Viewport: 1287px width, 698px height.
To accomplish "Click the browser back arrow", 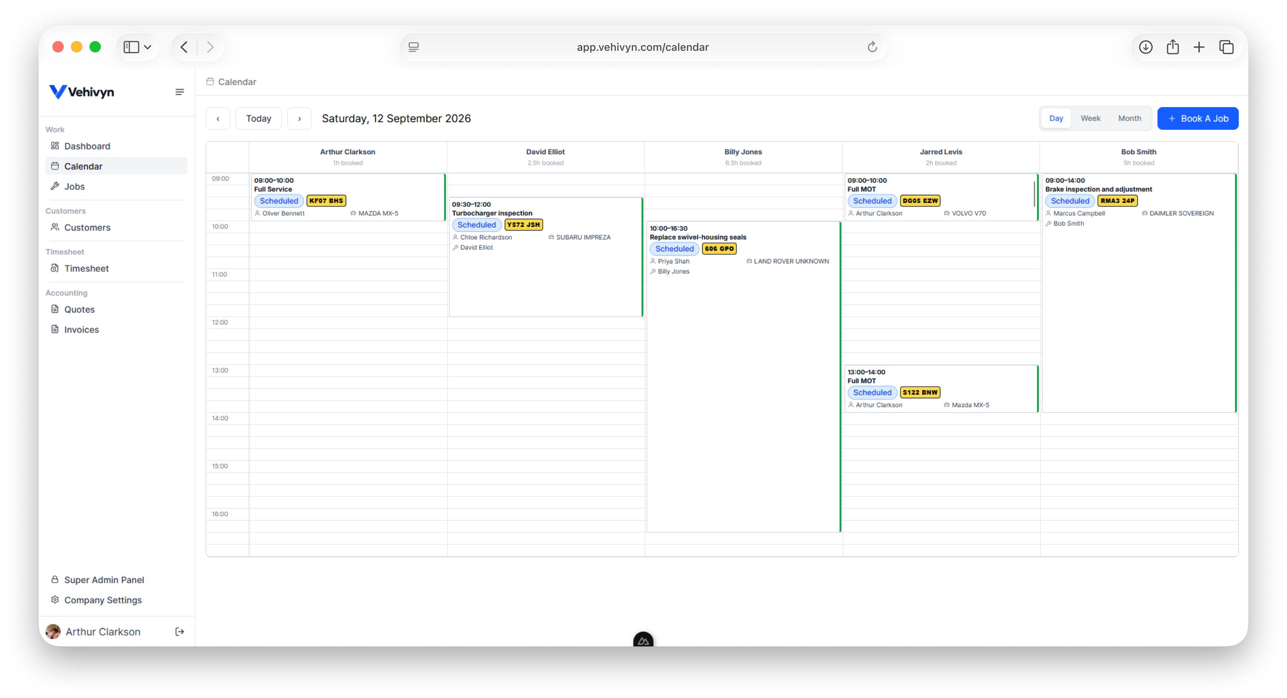I will click(x=184, y=47).
